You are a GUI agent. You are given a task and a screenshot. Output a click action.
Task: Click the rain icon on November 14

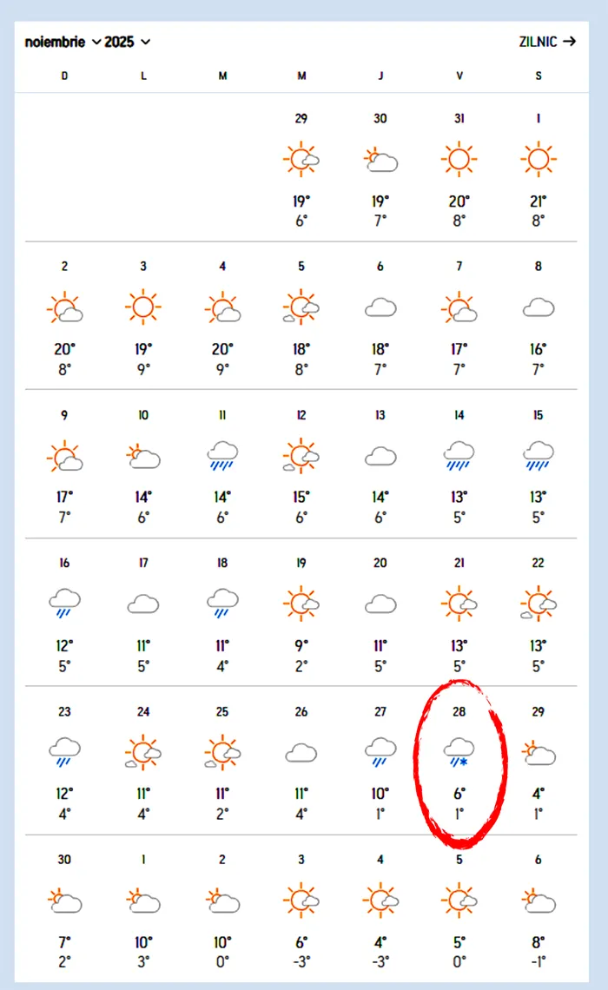click(x=459, y=454)
